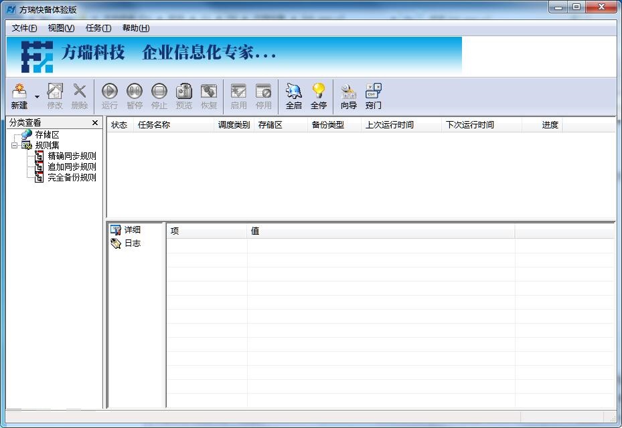622x428 pixels.
Task: Select 追加同步规则 in the tree
Action: click(72, 167)
